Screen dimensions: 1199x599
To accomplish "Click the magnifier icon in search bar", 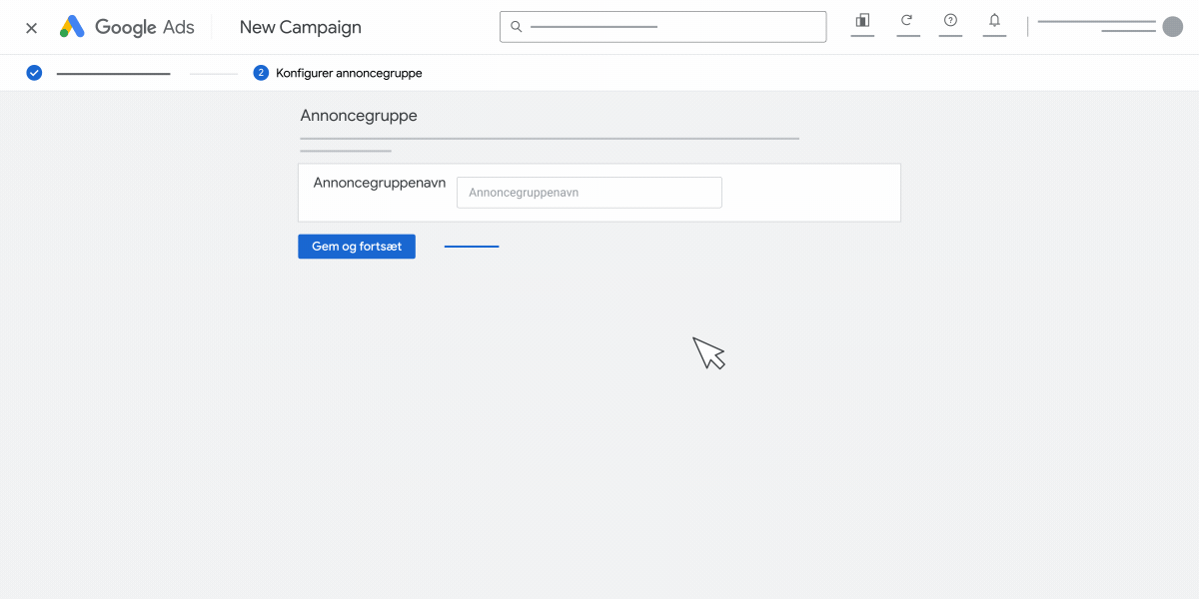I will coord(517,27).
